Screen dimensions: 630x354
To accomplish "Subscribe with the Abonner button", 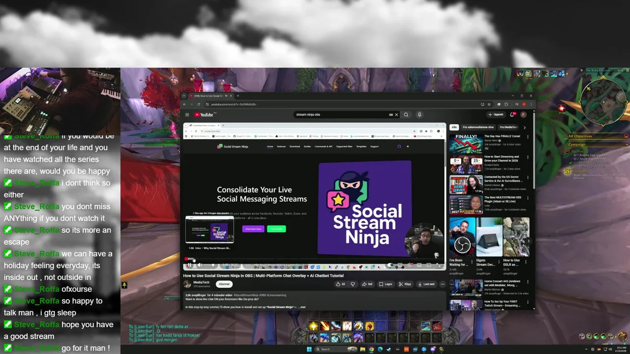I will click(224, 284).
